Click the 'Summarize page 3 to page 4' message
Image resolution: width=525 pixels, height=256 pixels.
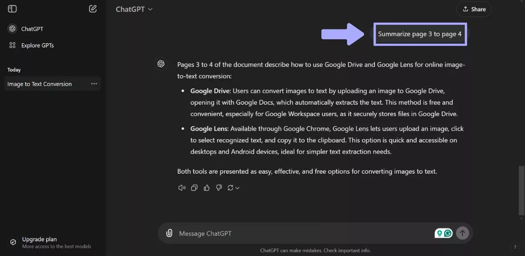420,34
